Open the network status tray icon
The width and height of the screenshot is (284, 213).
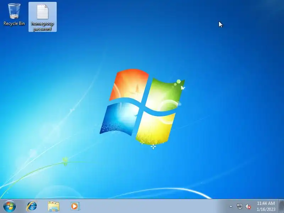(239, 206)
